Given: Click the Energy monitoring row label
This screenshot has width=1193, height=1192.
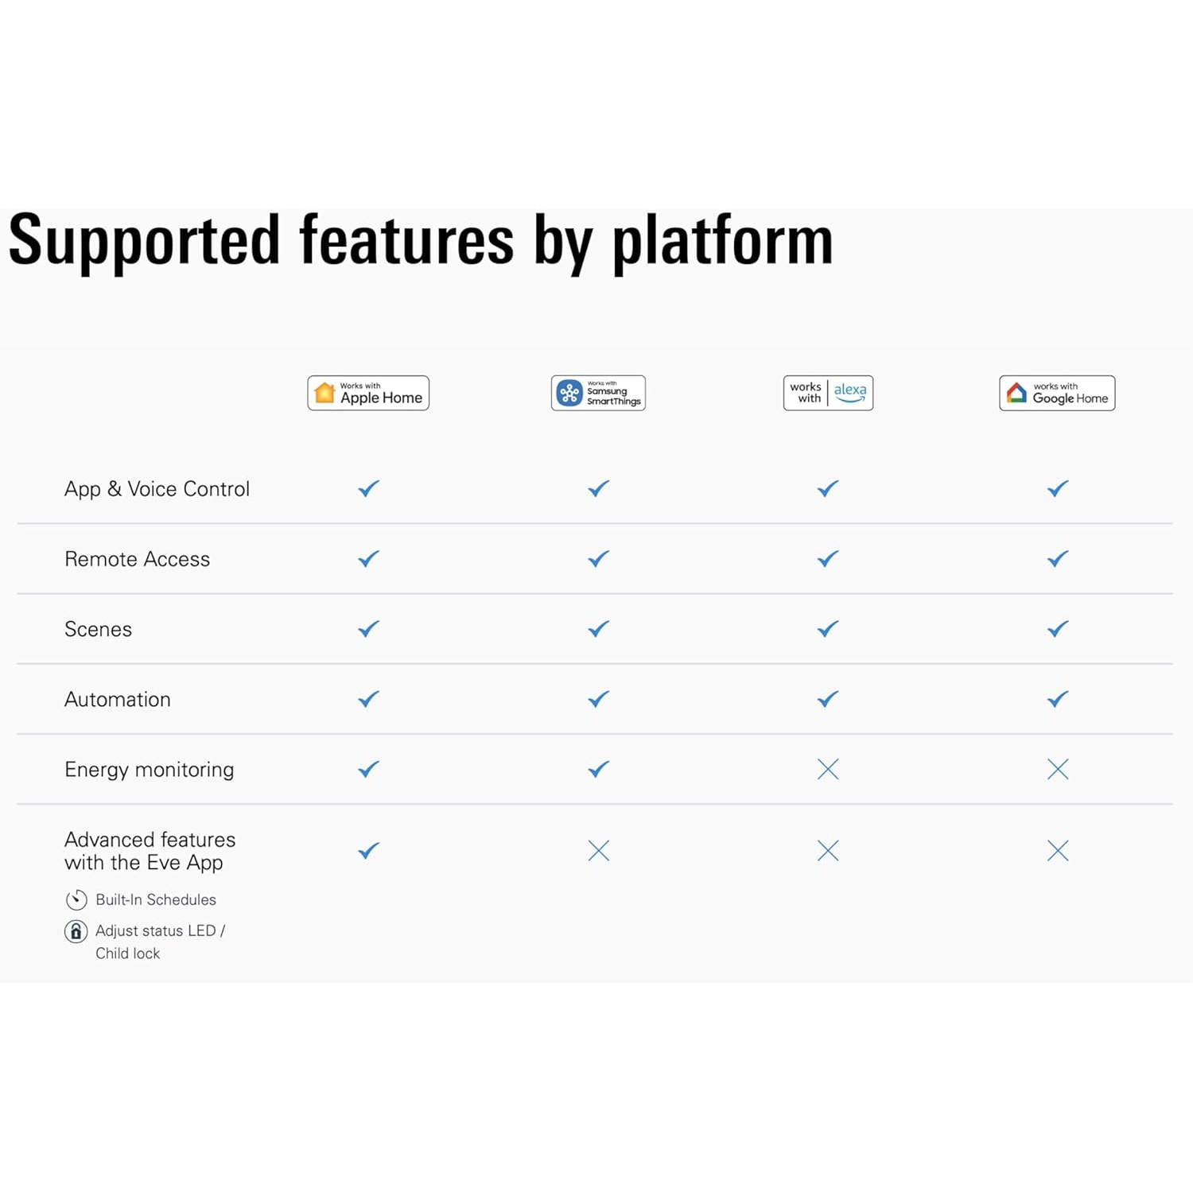Looking at the screenshot, I should point(149,769).
